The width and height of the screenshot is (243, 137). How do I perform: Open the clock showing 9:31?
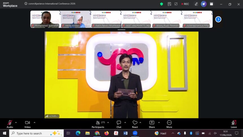click(x=226, y=133)
